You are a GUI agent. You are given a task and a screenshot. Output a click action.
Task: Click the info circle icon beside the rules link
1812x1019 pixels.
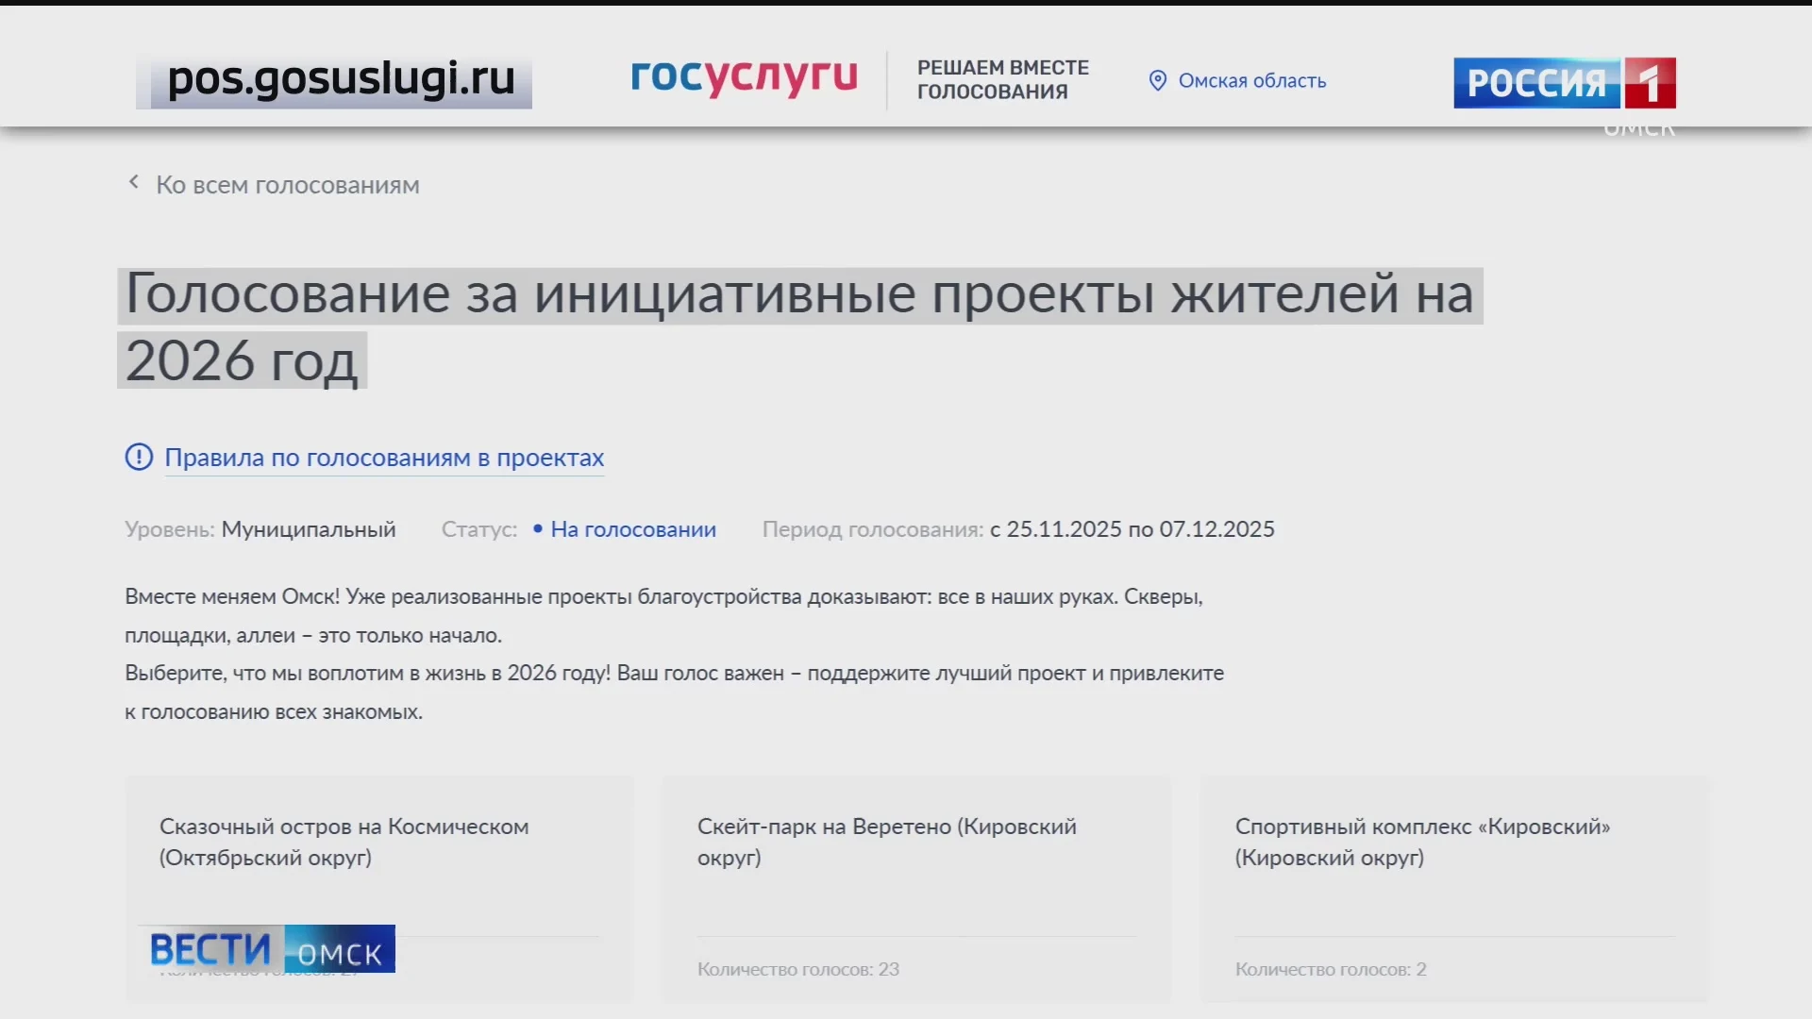(139, 457)
